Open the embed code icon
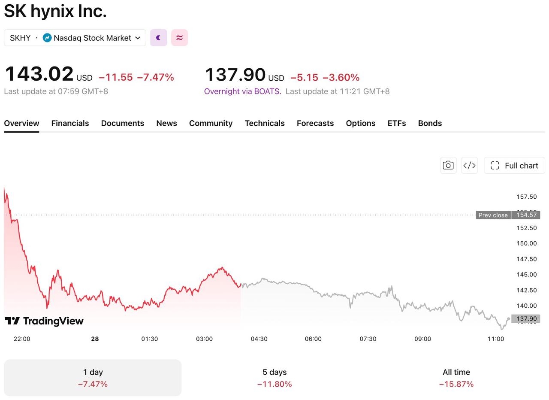Viewport: 549px width, 400px height. [x=470, y=166]
